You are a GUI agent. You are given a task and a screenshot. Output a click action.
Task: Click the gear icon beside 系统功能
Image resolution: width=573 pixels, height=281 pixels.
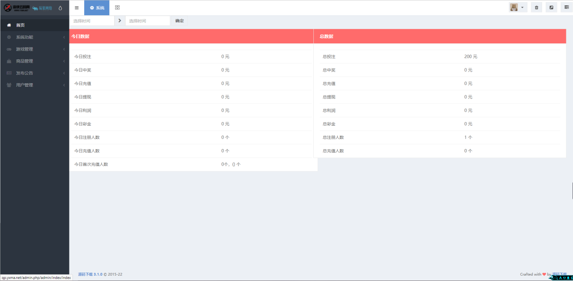point(9,37)
